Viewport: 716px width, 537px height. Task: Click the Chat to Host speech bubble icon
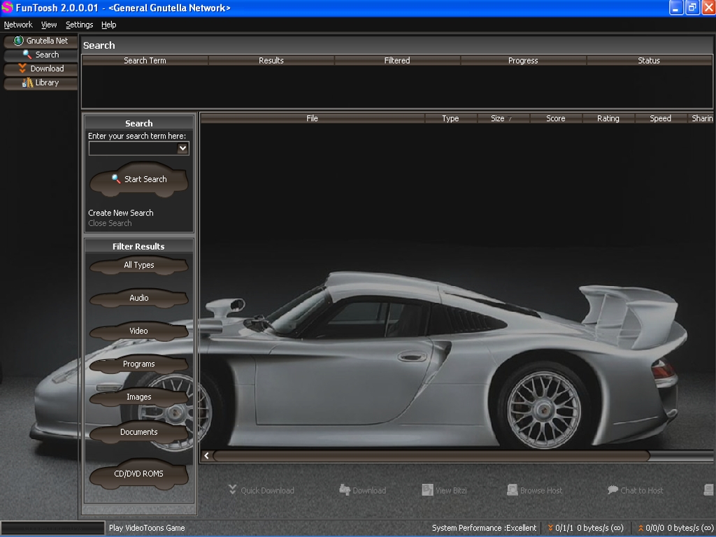tap(613, 490)
